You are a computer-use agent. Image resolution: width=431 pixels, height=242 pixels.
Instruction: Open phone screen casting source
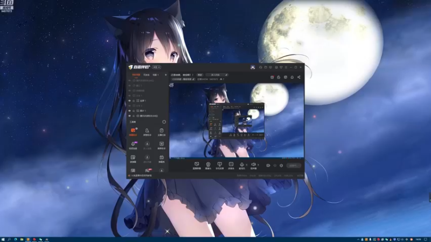coord(219,166)
